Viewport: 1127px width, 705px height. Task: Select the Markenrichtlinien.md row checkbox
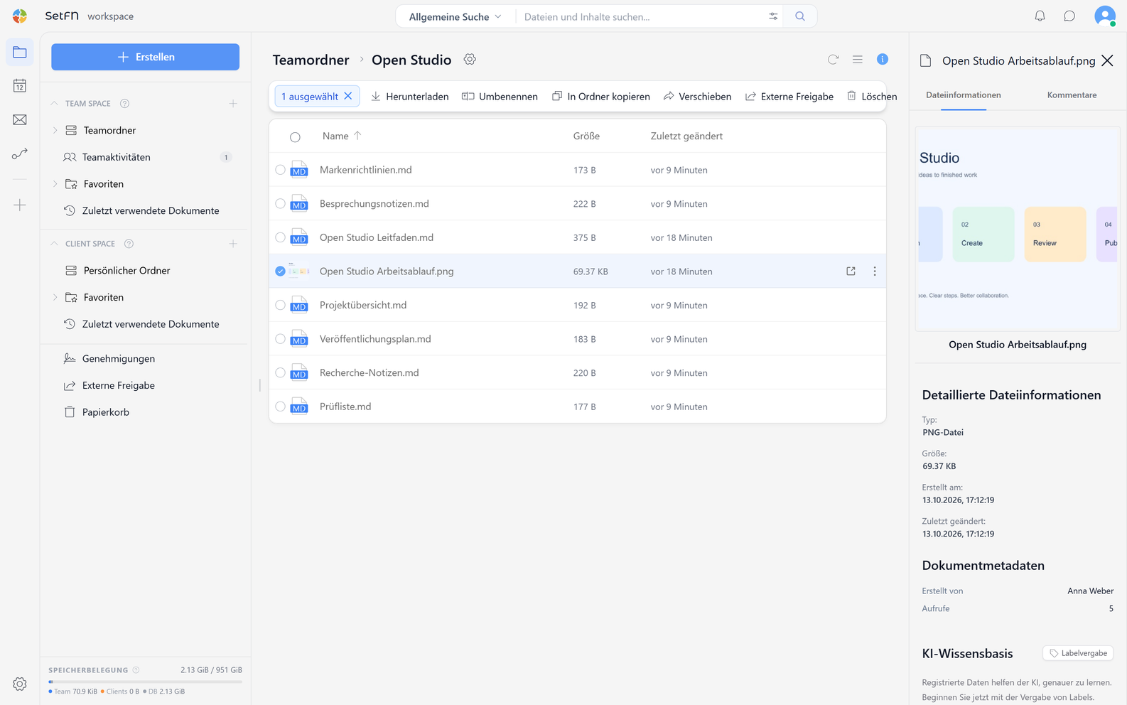point(280,170)
